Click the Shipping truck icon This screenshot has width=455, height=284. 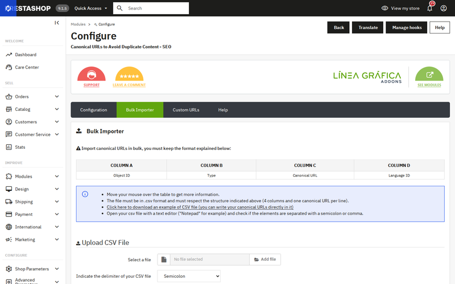point(9,202)
